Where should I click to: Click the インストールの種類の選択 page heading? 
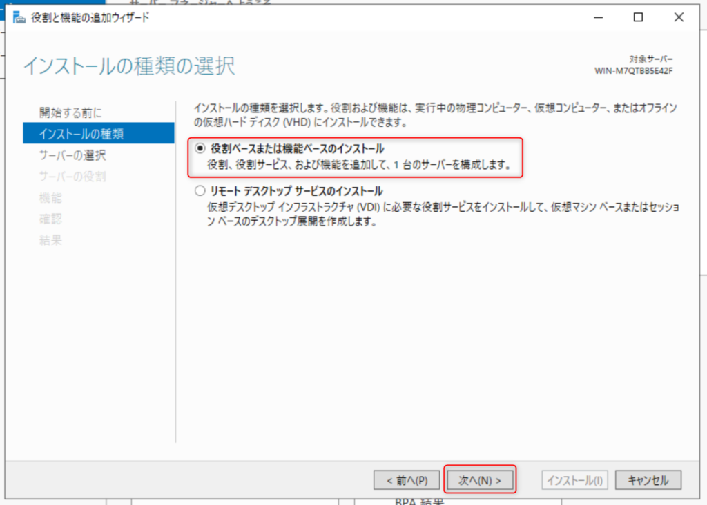129,66
